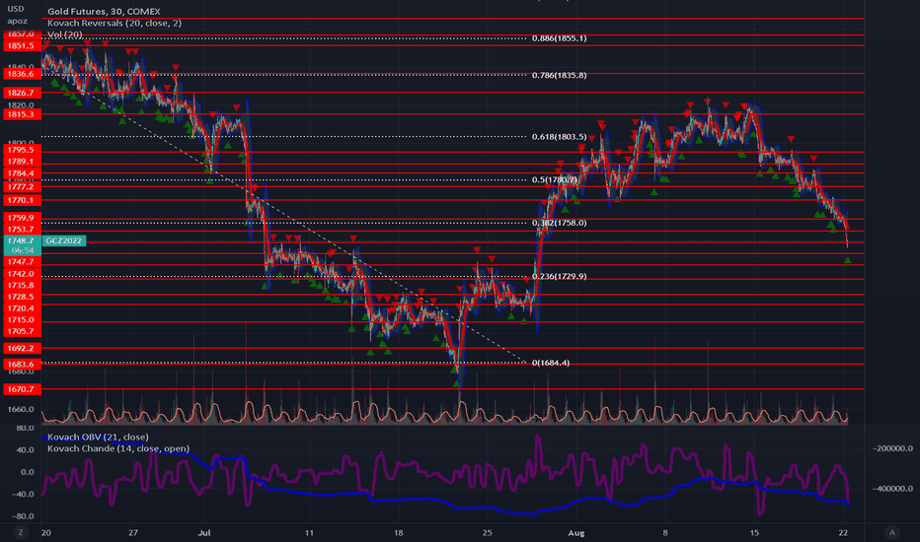Click the 25 date on time axis
This screenshot has width=920, height=542.
[487, 532]
